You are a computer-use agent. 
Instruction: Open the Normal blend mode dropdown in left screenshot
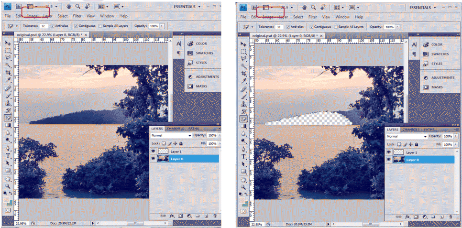171,135
